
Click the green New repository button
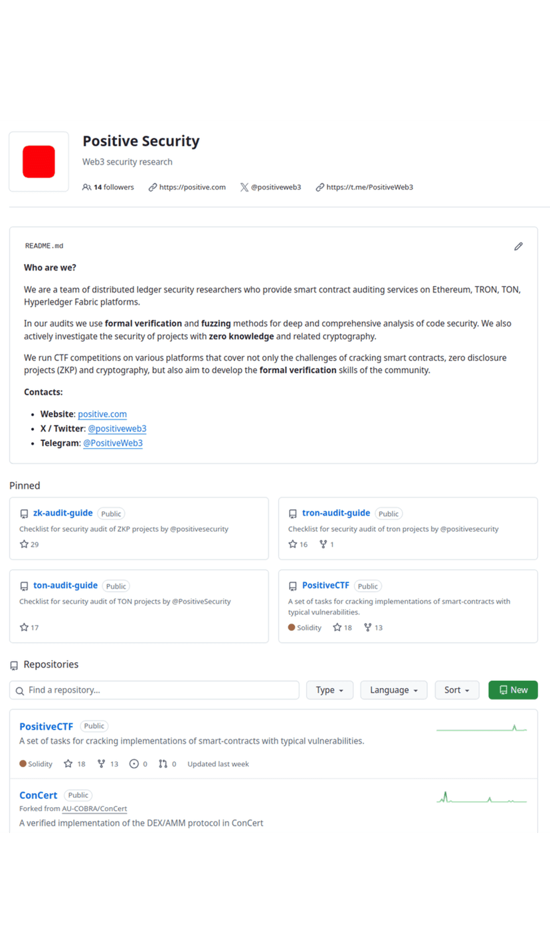coord(513,690)
